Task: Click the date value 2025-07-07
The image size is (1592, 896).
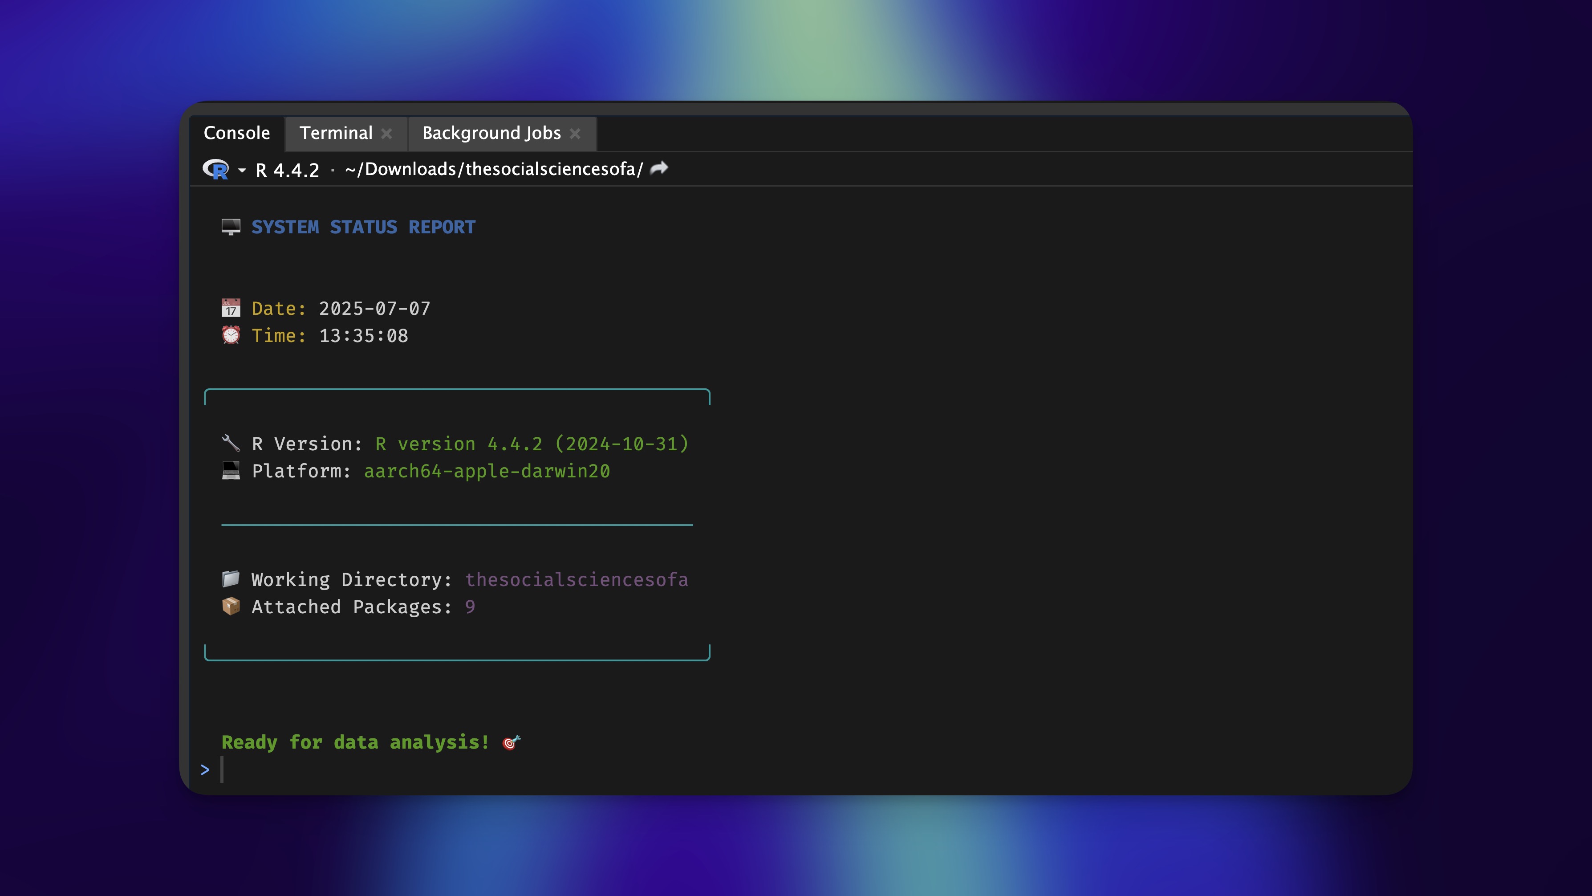Action: 374,309
